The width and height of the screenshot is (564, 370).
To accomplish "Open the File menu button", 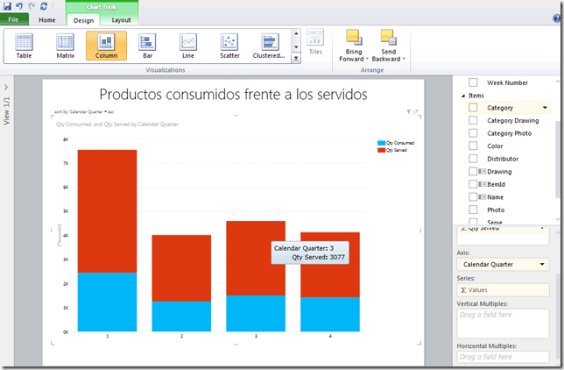I will pyautogui.click(x=14, y=19).
